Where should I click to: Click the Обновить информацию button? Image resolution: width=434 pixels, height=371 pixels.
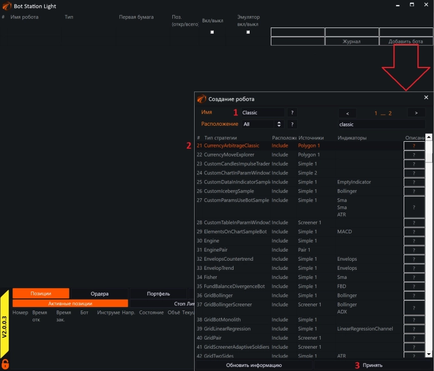coord(254,365)
